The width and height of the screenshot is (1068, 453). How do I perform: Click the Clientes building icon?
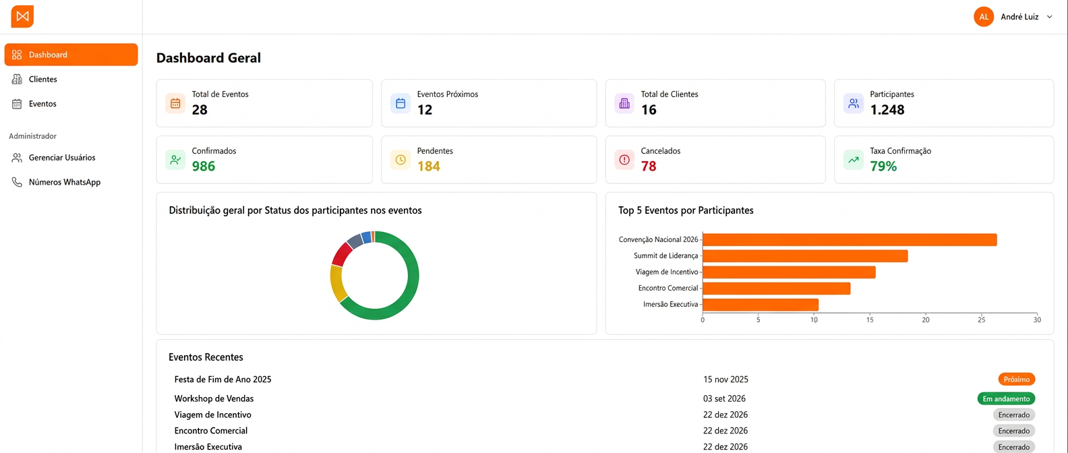[x=17, y=79]
